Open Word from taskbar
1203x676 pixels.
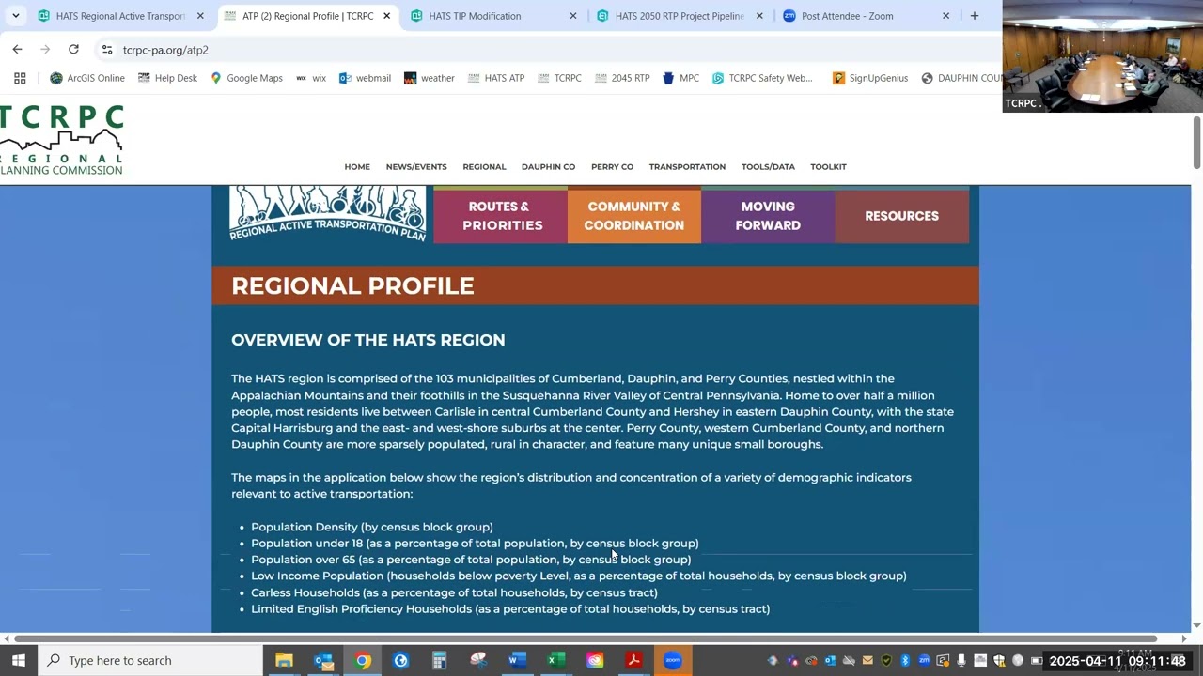pyautogui.click(x=517, y=660)
